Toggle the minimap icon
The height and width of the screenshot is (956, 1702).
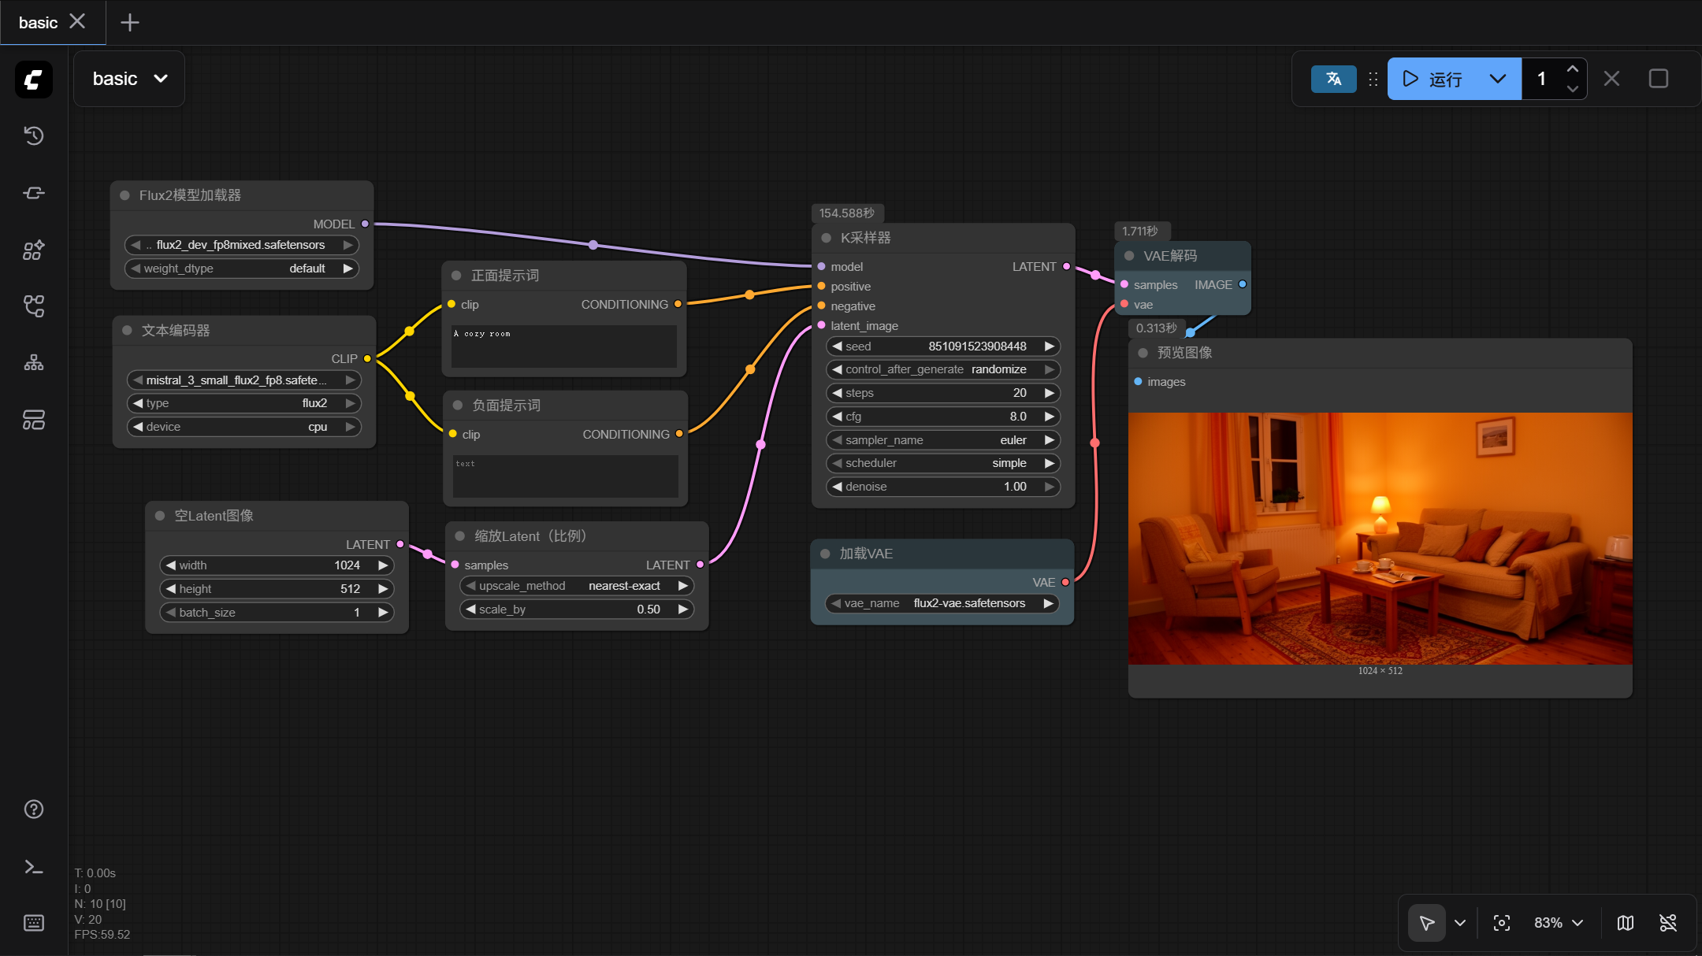click(x=1625, y=923)
